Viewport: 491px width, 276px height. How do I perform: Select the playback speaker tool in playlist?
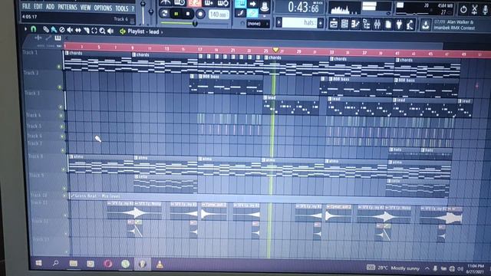[110, 31]
